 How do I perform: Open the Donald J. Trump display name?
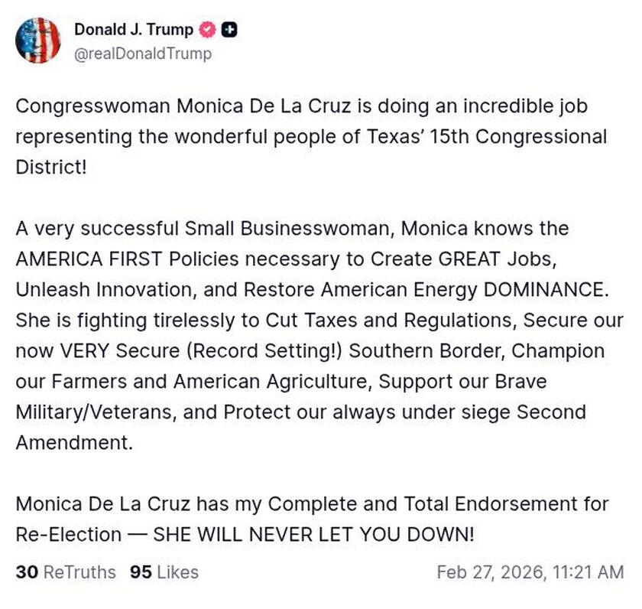(x=133, y=30)
